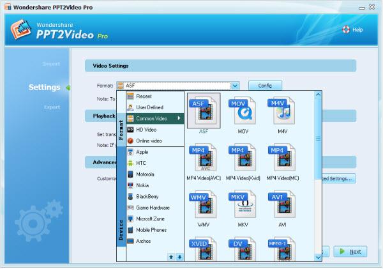The image size is (383, 269).
Task: Collapse the Format dropdown arrow
Action: click(235, 86)
